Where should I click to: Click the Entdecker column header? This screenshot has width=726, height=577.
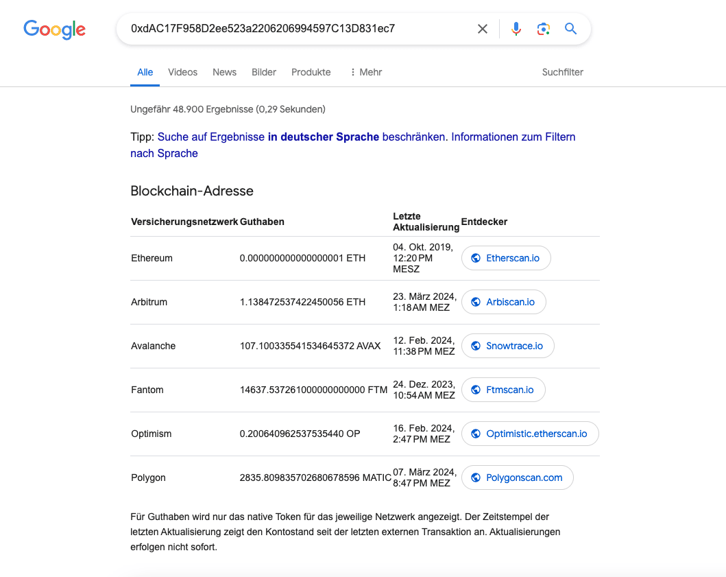tap(484, 222)
